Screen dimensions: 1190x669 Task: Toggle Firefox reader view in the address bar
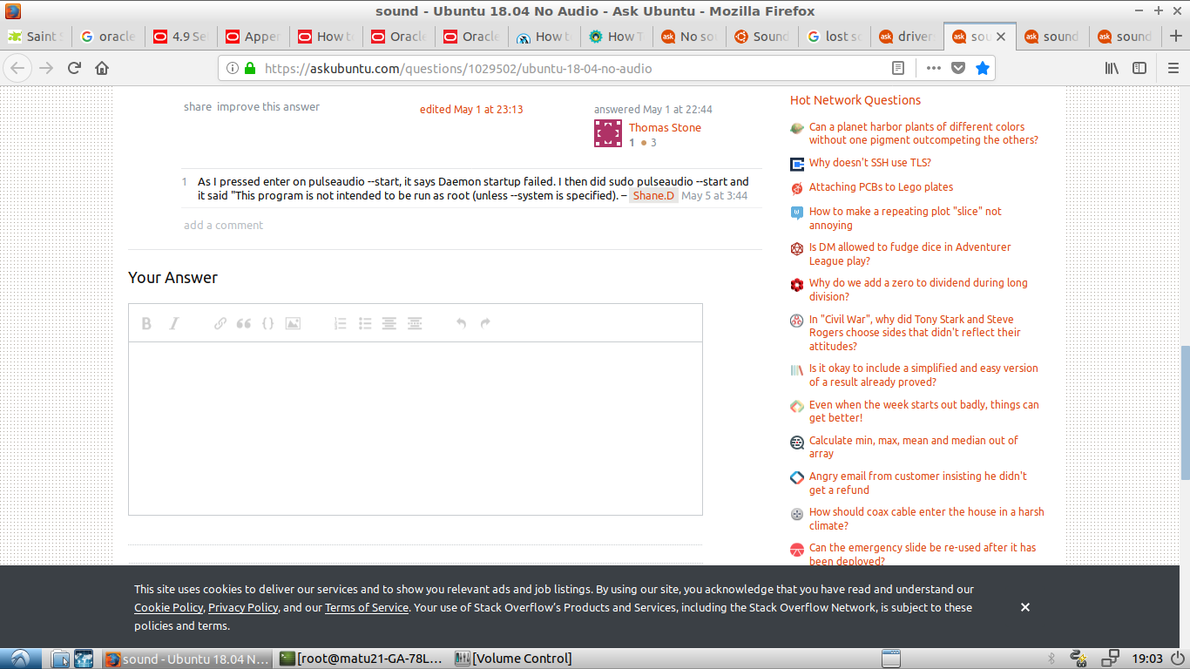point(898,68)
